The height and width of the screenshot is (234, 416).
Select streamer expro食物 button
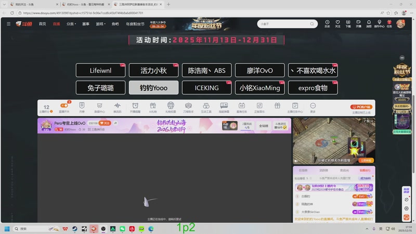coord(313,87)
